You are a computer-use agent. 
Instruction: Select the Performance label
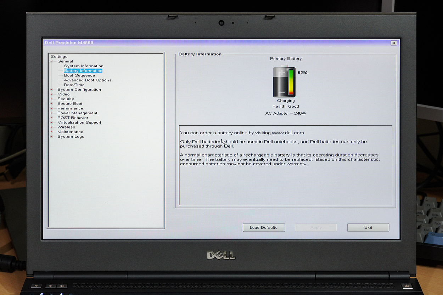click(x=70, y=108)
